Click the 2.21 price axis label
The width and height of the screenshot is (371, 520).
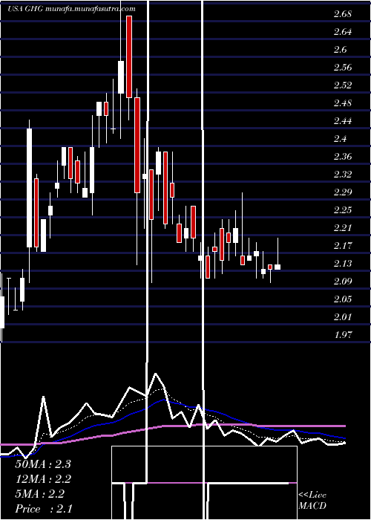343,228
